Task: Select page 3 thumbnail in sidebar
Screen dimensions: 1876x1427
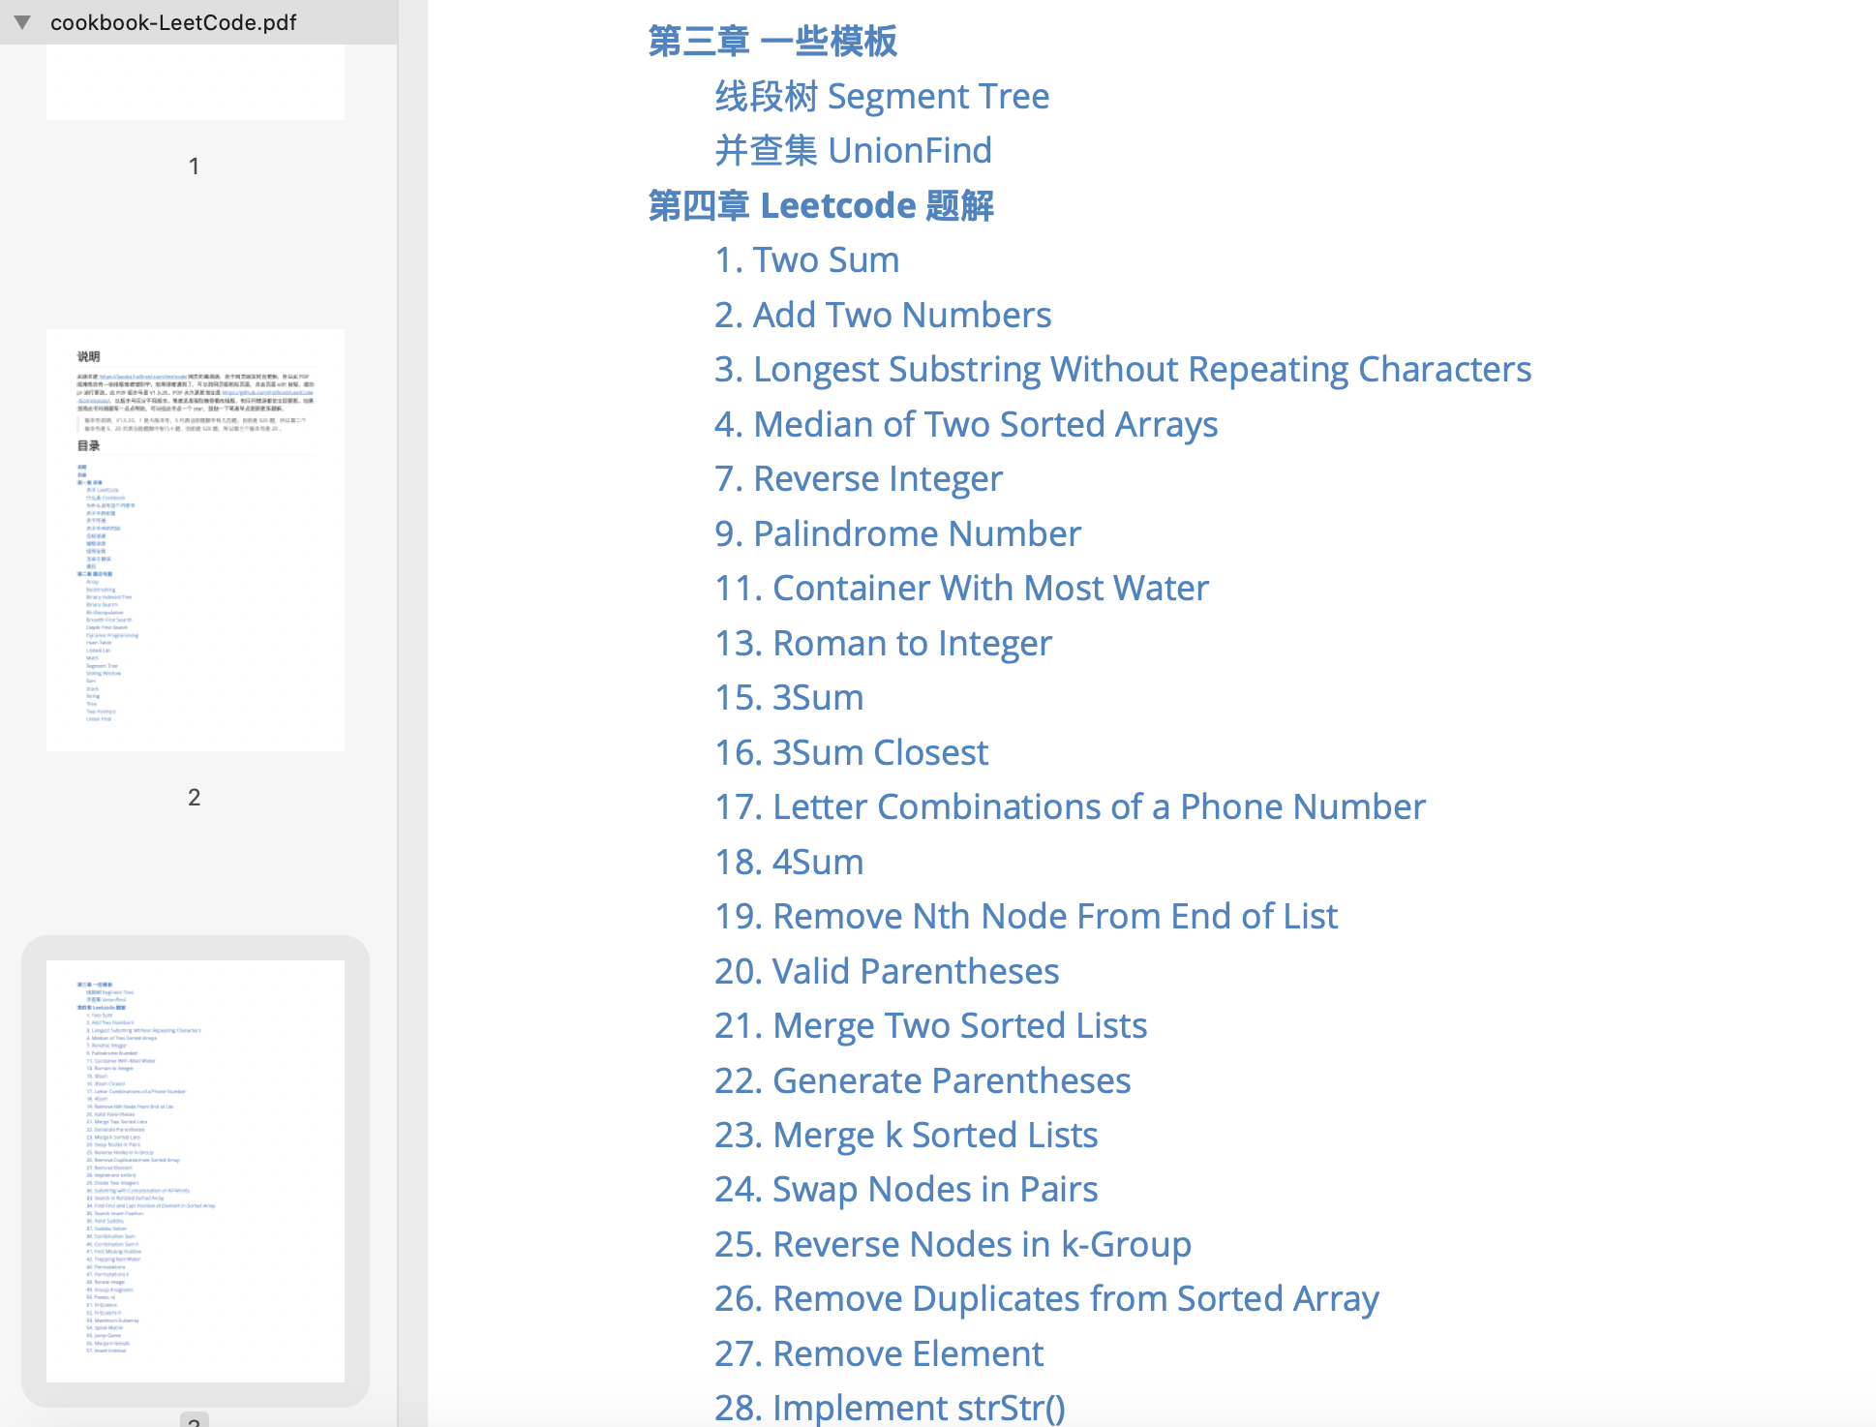Action: coord(196,1171)
